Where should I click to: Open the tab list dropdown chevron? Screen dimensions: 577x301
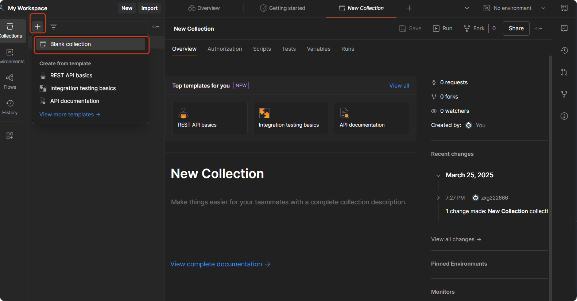(x=466, y=8)
